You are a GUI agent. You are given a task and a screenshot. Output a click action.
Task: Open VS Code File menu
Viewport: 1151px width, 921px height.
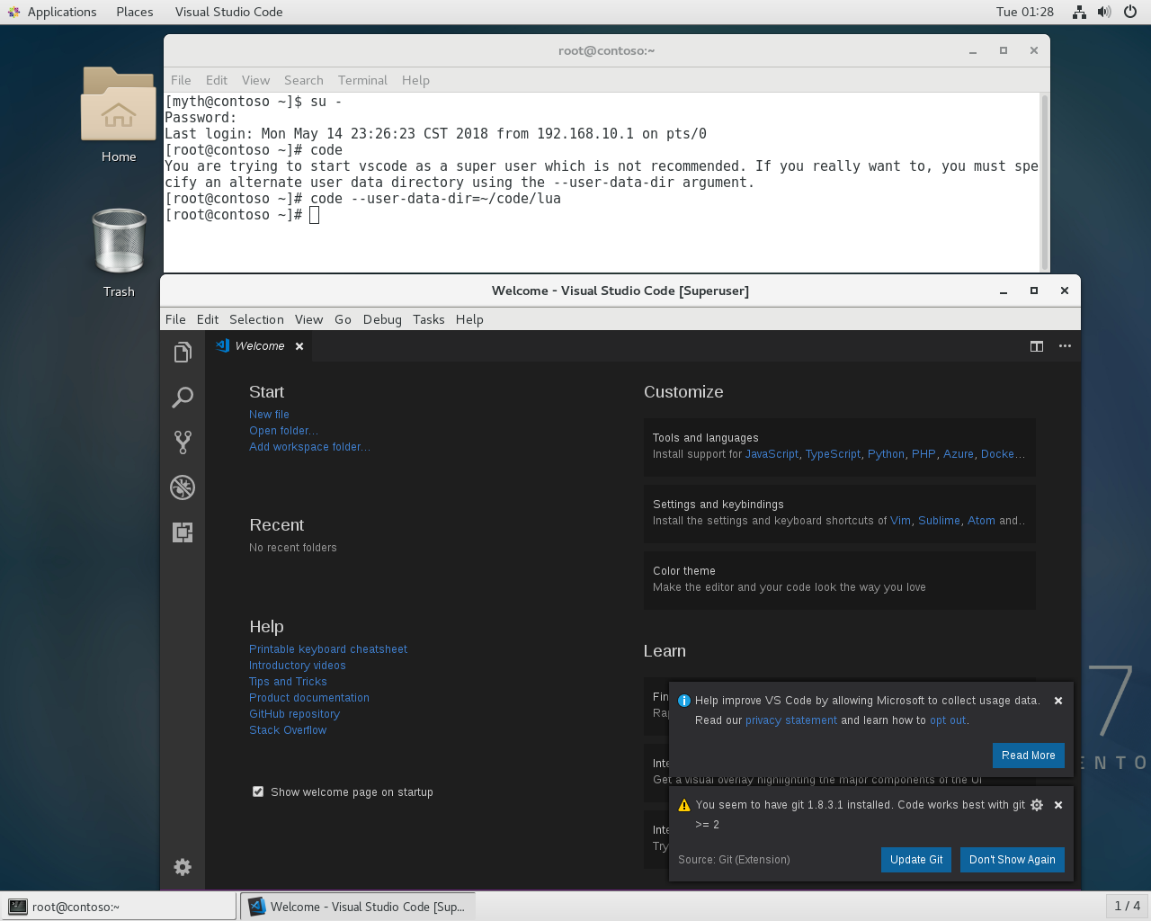175,319
